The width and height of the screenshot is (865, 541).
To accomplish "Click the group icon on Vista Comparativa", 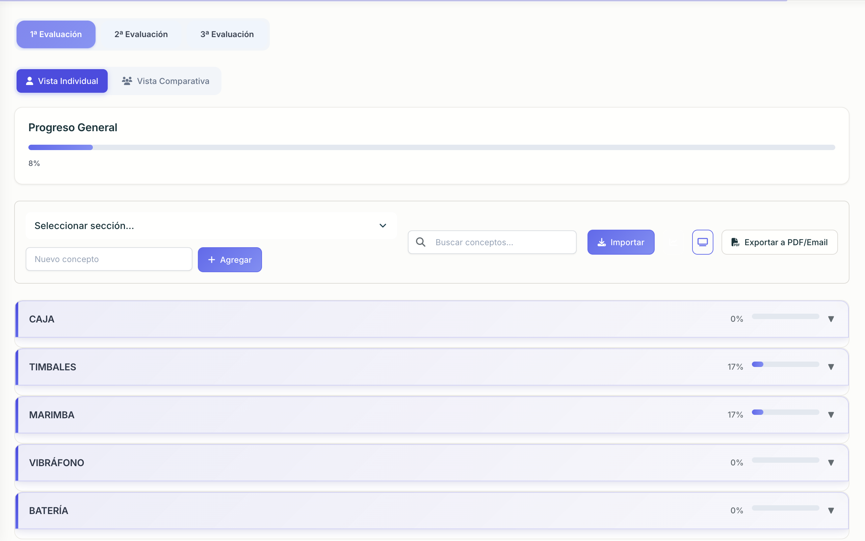I will 126,81.
